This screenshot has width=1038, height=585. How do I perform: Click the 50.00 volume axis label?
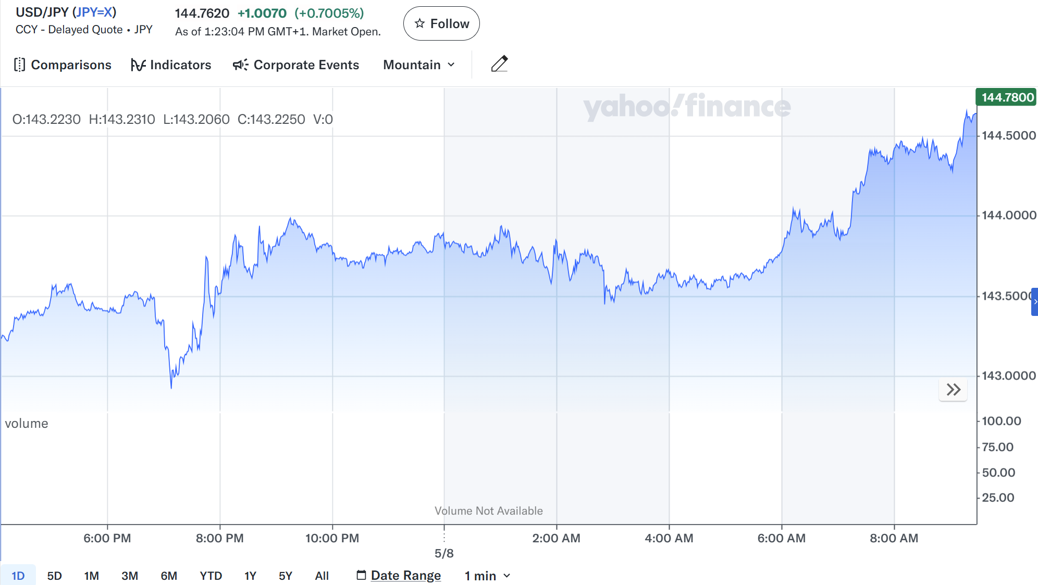pyautogui.click(x=998, y=472)
